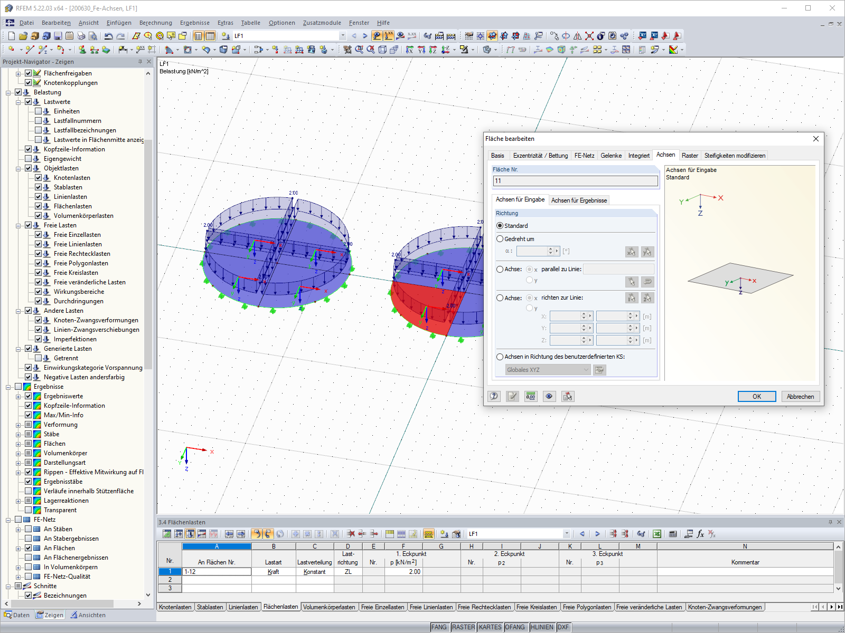Toggle the Eigengewicht checkbox
845x633 pixels.
[x=29, y=159]
